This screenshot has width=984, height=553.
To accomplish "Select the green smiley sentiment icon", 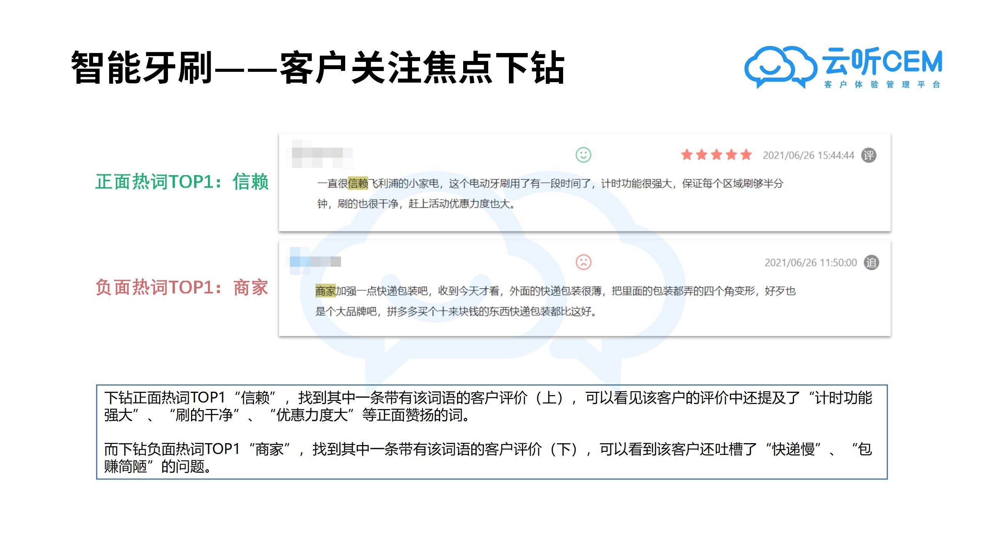I will click(x=583, y=156).
